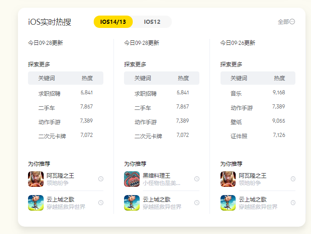The width and height of the screenshot is (311, 234).
Task: Select 动作手游 keyword in middle column
Action: tap(146, 122)
